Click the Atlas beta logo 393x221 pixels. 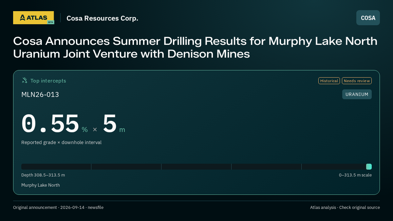33,18
